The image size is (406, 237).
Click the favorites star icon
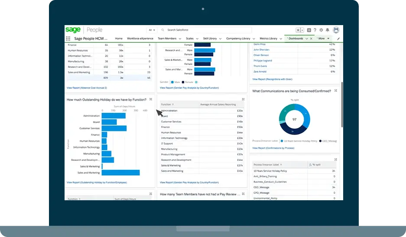tap(298, 30)
